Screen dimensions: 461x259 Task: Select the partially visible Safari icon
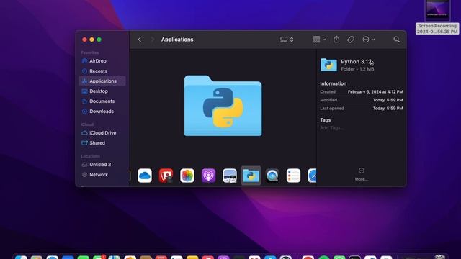[x=312, y=176]
